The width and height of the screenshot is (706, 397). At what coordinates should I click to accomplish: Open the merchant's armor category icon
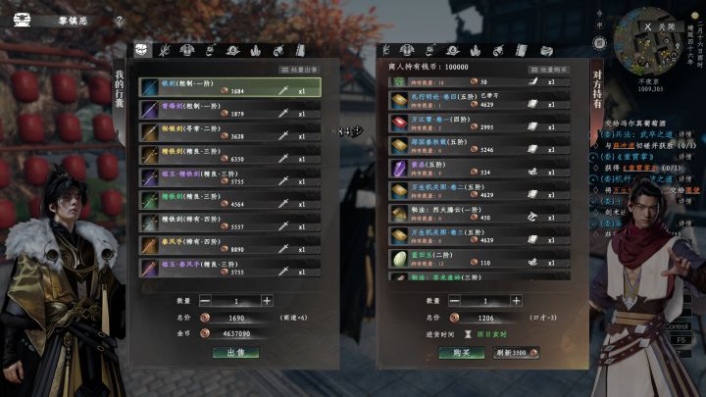click(x=407, y=50)
